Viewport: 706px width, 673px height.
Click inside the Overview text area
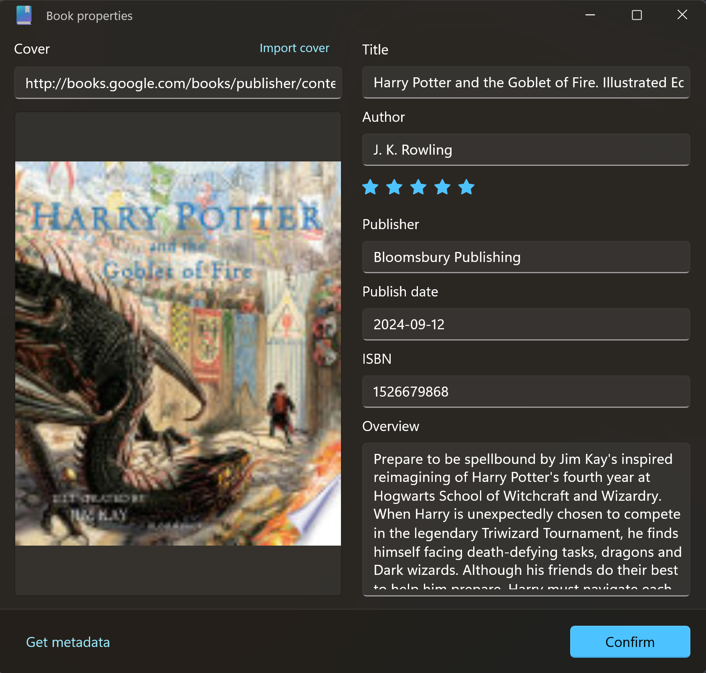(x=526, y=520)
